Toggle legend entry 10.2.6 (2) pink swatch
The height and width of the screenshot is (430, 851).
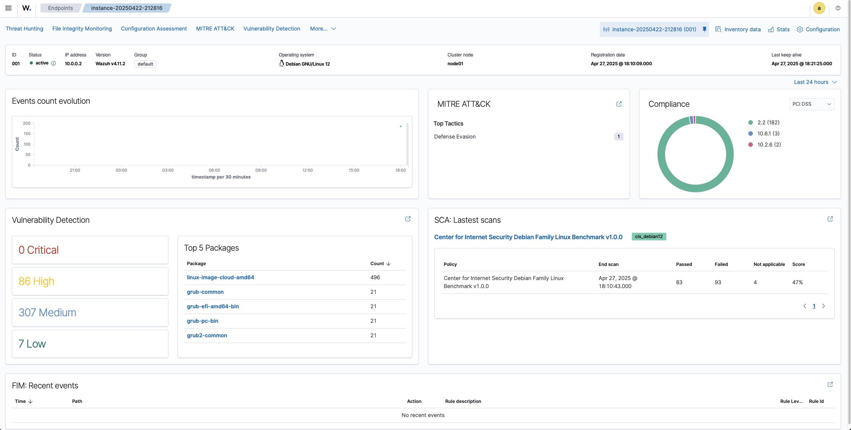tap(750, 145)
